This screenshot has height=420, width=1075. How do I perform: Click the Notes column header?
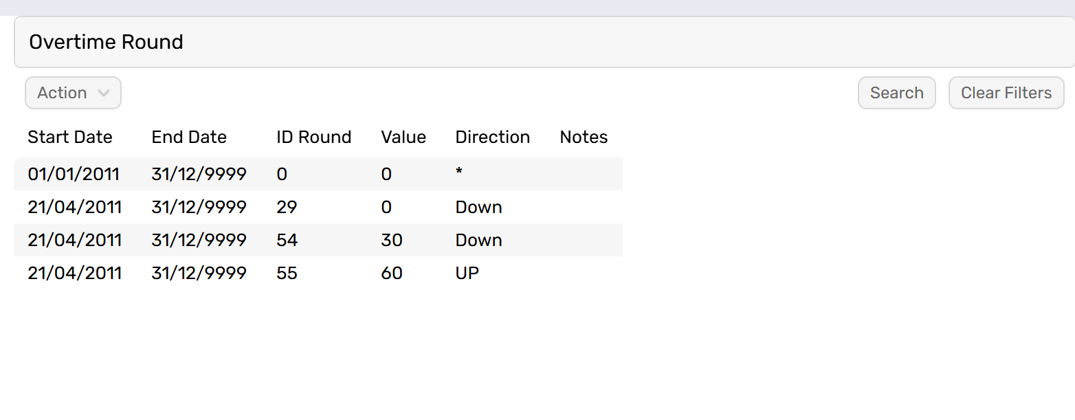[584, 137]
